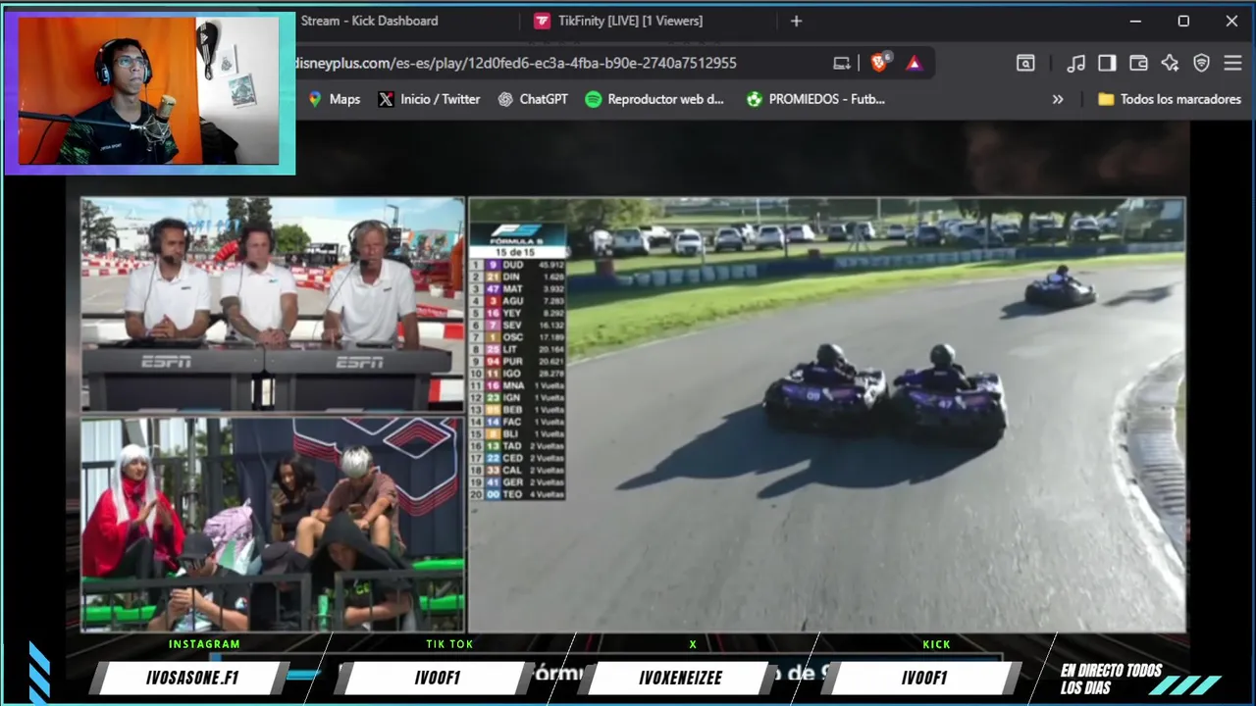Click leaderboard row 'IGO'
1256x706 pixels.
517,374
